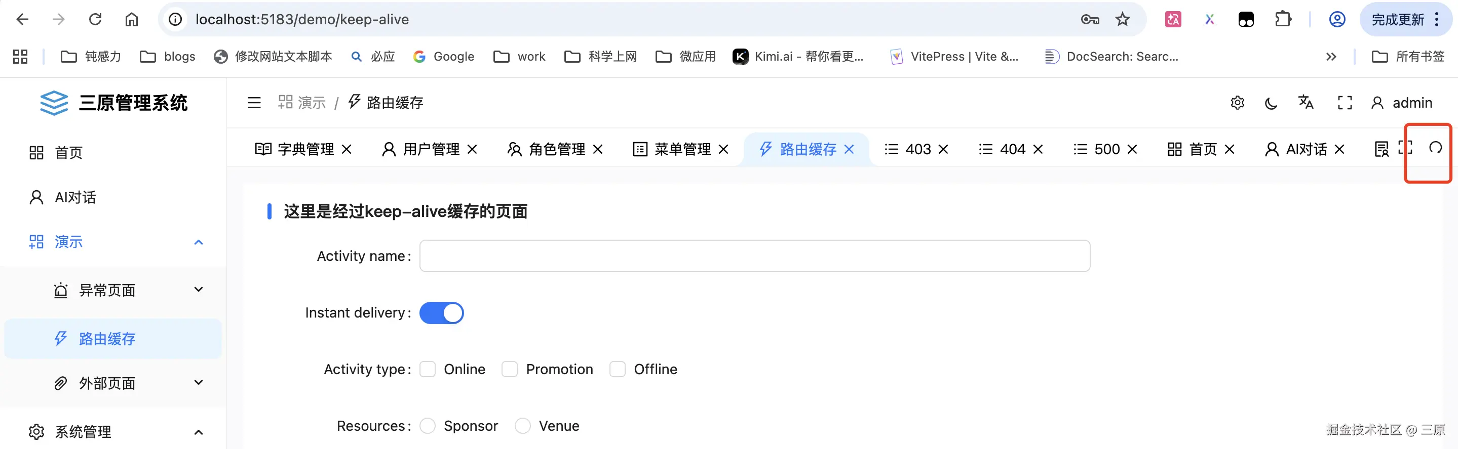
Task: Open the settings gear in the app header
Action: pos(1237,103)
